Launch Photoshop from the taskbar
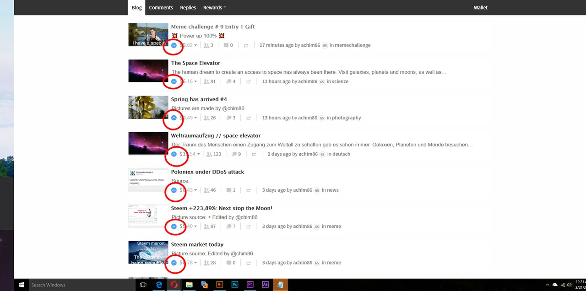The image size is (586, 291). click(234, 285)
